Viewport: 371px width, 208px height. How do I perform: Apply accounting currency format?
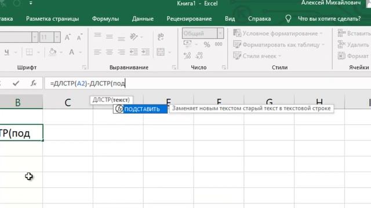pos(187,44)
